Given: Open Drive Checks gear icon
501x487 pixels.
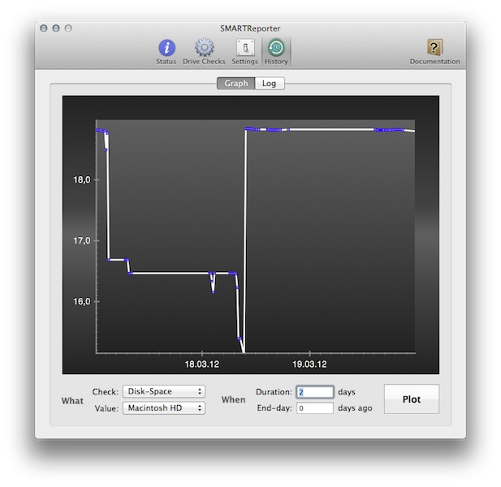Looking at the screenshot, I should 204,49.
